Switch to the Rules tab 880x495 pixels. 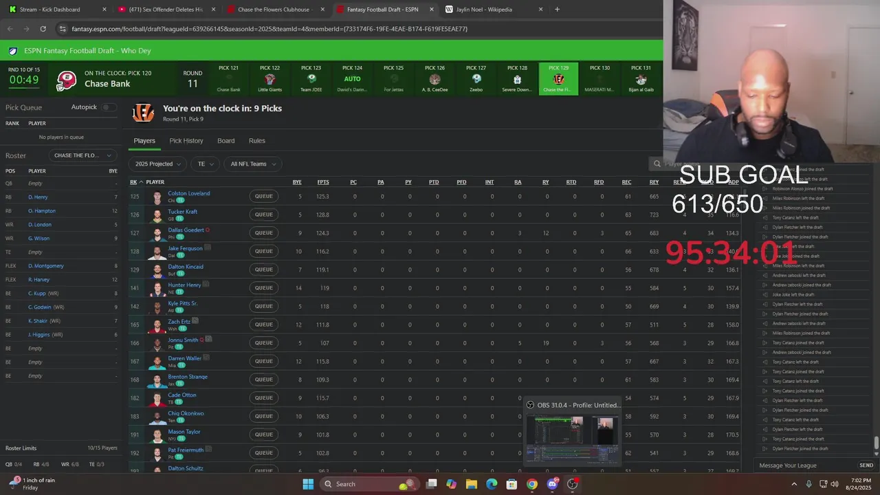[257, 141]
